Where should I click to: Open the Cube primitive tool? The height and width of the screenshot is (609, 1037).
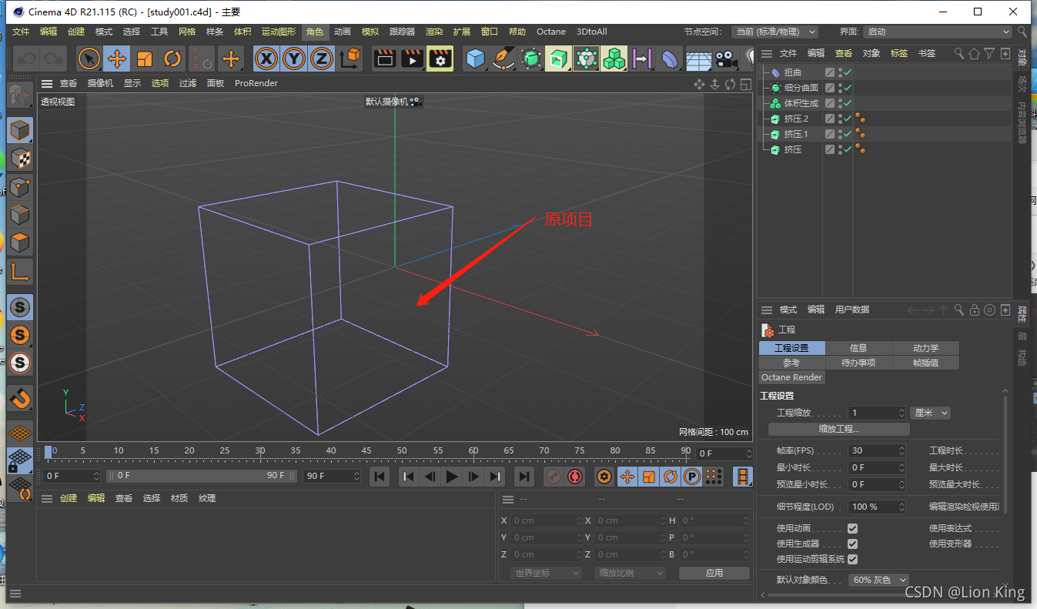tap(475, 59)
